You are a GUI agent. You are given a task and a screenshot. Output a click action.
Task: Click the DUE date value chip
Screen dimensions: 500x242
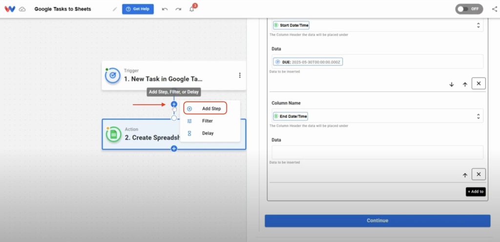tap(308, 62)
